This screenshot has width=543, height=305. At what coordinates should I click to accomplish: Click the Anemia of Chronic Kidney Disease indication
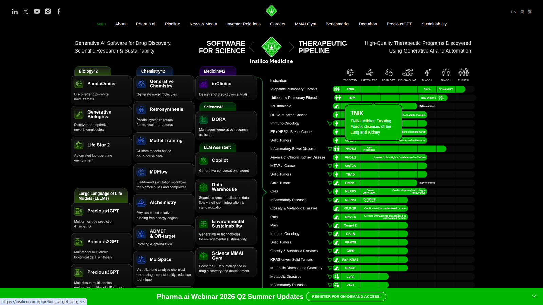298,157
